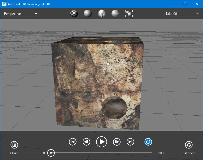Click the wireframe sphere icon
Viewport: 203px width, 160px height.
[115, 14]
